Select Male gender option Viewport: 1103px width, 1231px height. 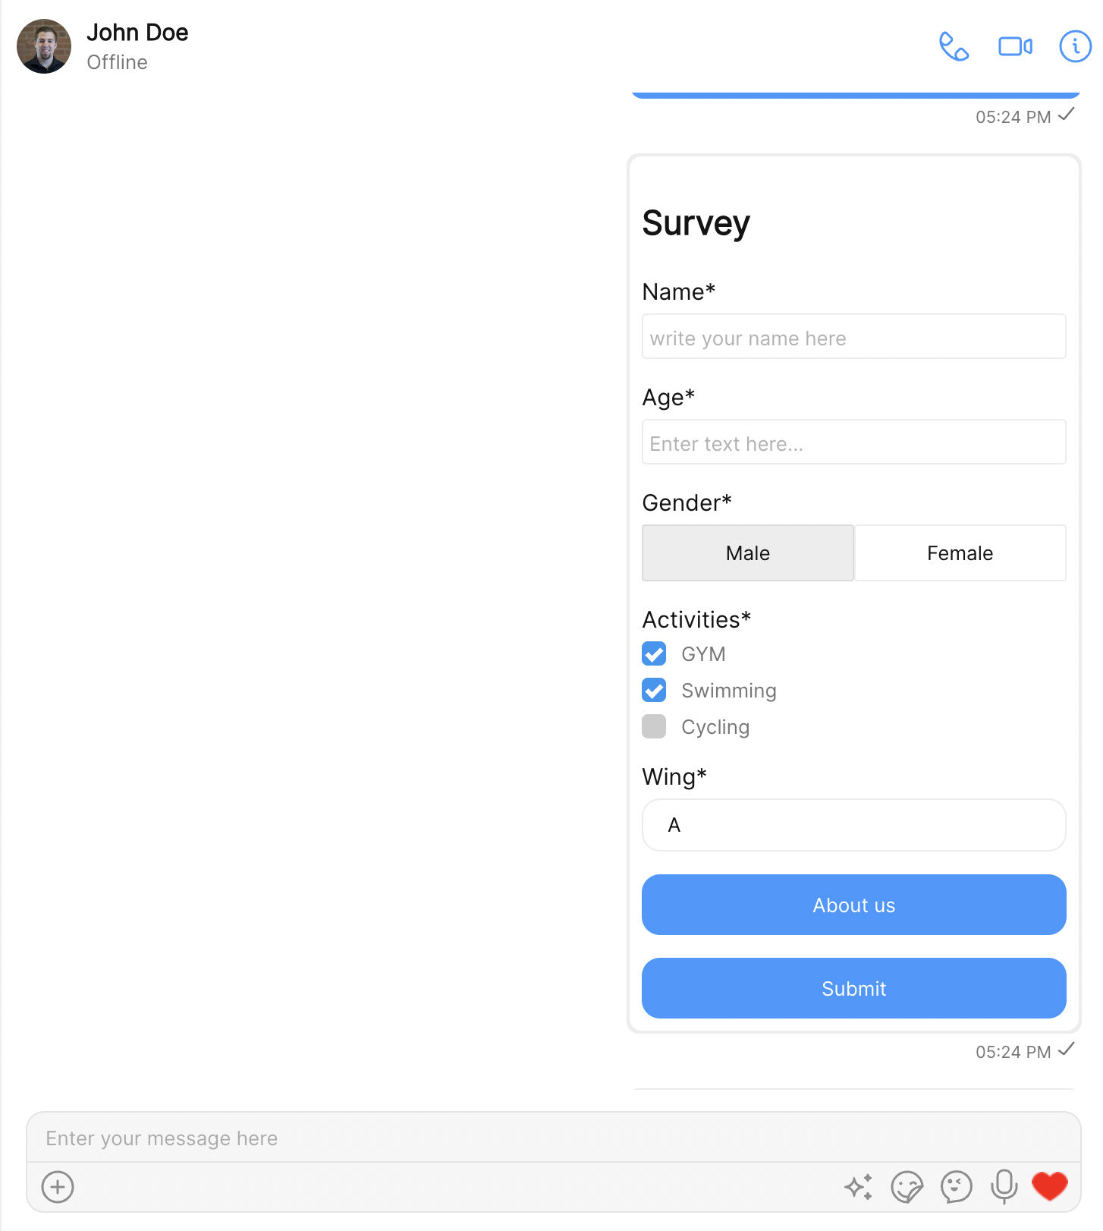(x=748, y=553)
